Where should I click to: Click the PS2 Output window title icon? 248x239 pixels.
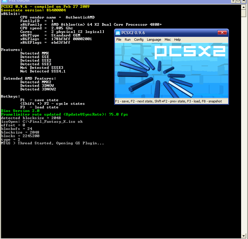(4, 1)
